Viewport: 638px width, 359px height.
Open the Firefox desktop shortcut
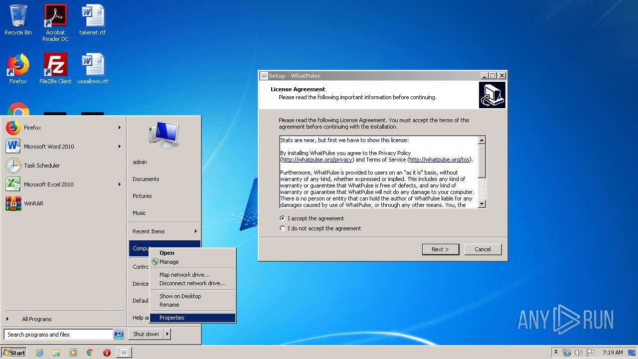point(18,69)
